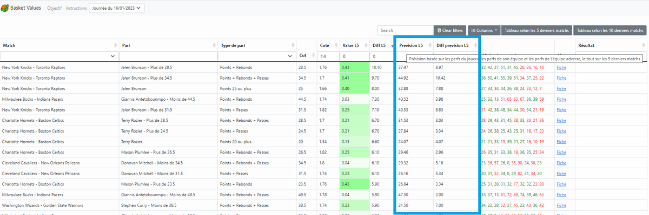Open the Objectif menu item

tap(54, 9)
